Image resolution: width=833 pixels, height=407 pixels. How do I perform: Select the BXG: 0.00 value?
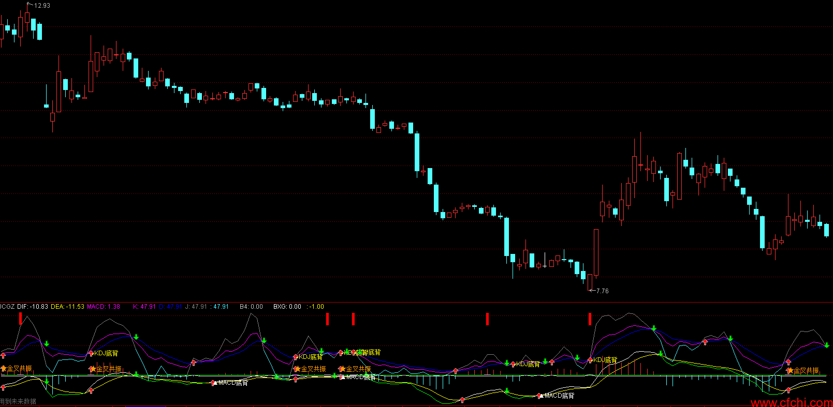[x=287, y=307]
